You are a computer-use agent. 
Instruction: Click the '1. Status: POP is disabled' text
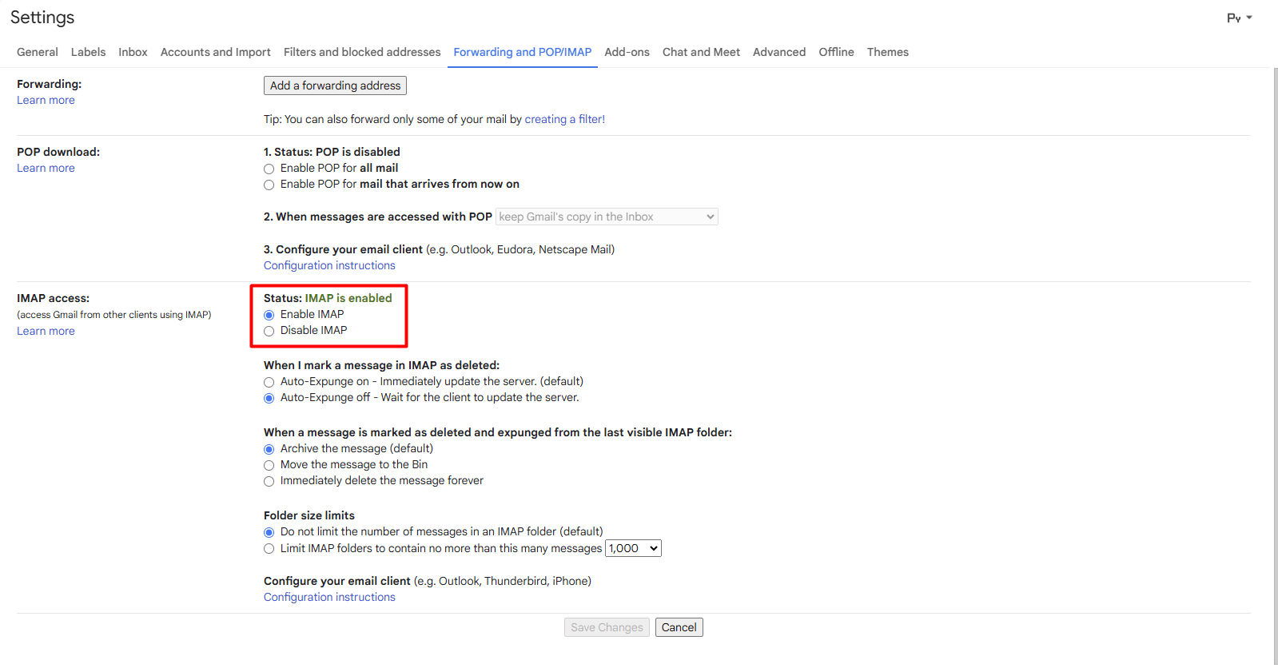pyautogui.click(x=332, y=152)
